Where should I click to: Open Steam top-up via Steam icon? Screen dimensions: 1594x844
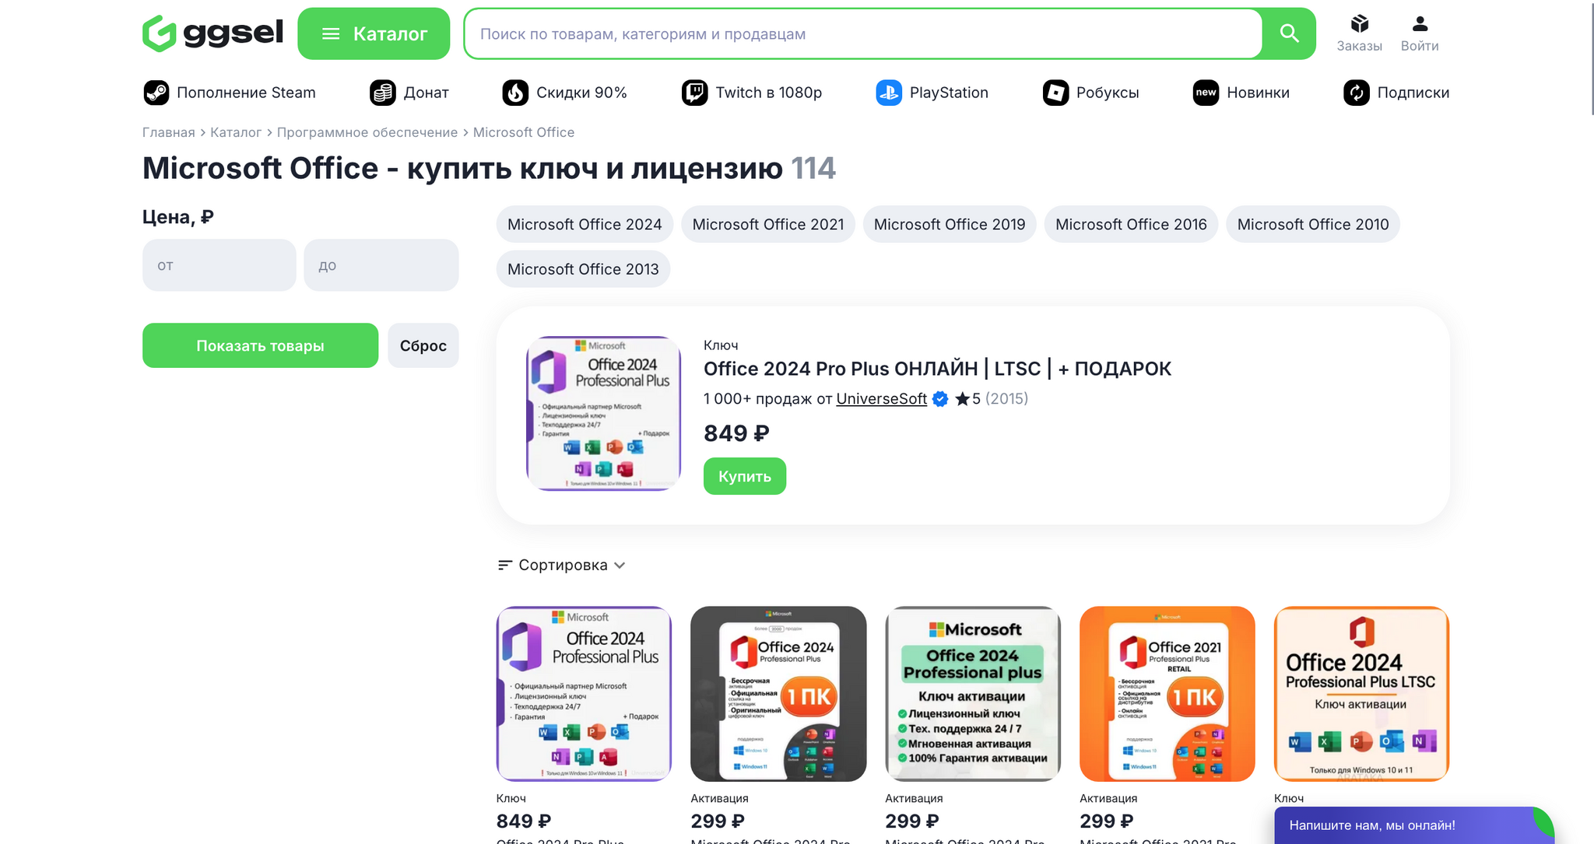(156, 93)
